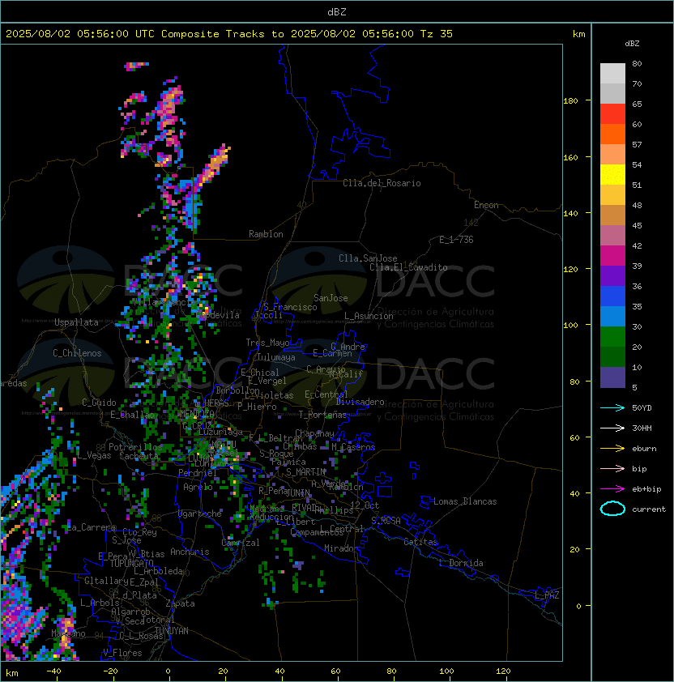This screenshot has height=682, width=674.
Task: Click the S_Francisco place label
Action: click(x=290, y=307)
